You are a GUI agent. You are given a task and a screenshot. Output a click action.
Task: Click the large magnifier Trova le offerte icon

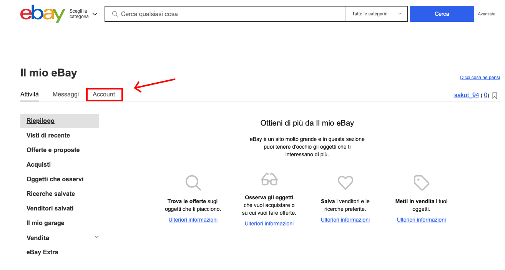(x=193, y=182)
